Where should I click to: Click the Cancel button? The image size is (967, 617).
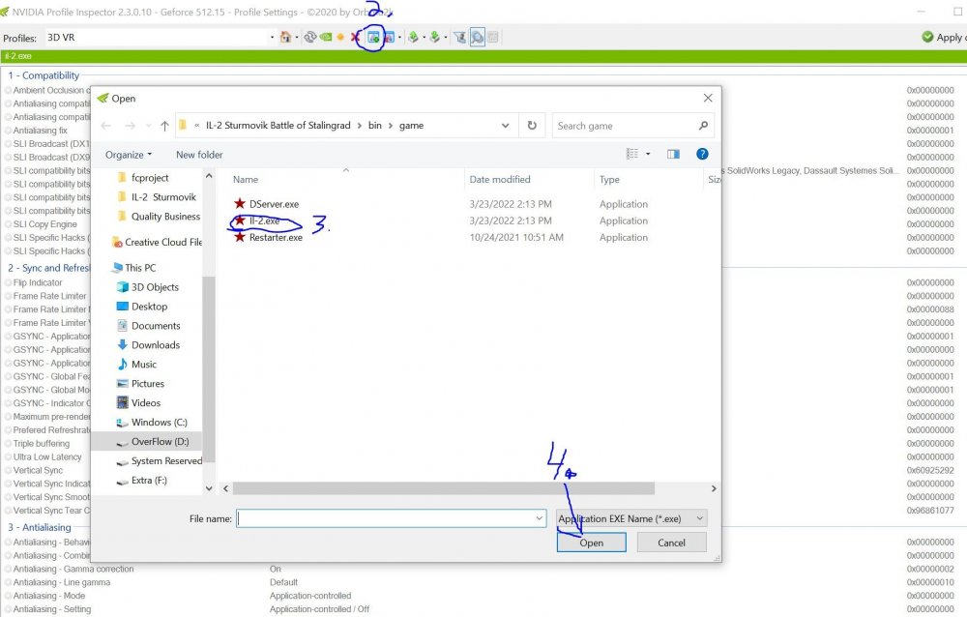coord(672,543)
